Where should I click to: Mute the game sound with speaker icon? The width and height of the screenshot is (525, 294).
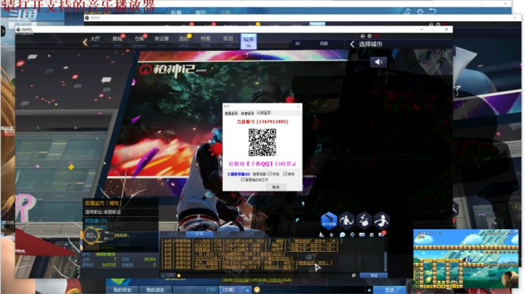click(378, 62)
